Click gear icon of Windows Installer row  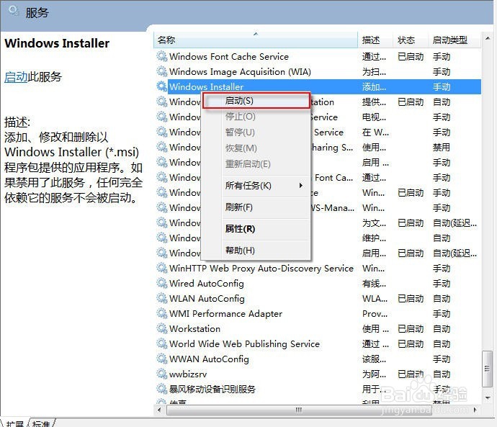[162, 87]
